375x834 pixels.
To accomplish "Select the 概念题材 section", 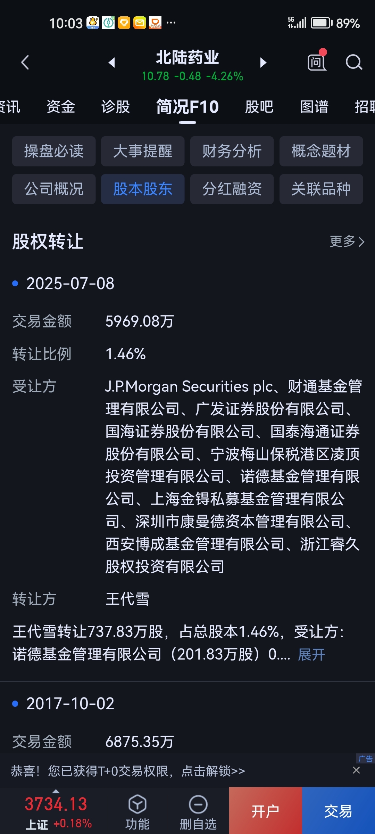I will point(321,151).
